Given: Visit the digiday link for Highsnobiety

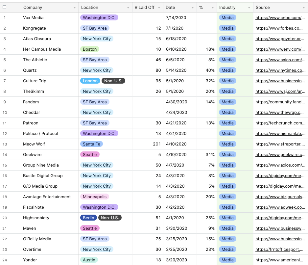Looking at the screenshot, I should pos(280,218).
